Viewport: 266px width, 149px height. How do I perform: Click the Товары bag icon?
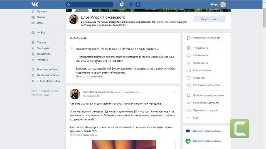pos(33,42)
